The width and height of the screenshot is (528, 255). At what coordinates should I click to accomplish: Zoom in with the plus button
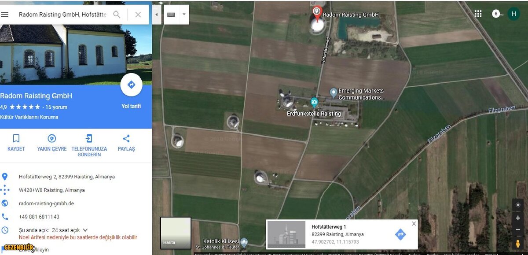click(518, 218)
